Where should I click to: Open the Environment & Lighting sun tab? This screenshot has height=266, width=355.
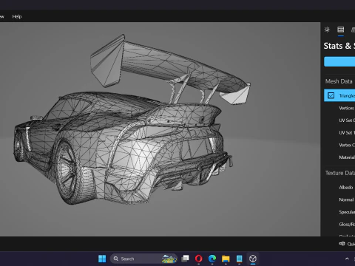(327, 30)
